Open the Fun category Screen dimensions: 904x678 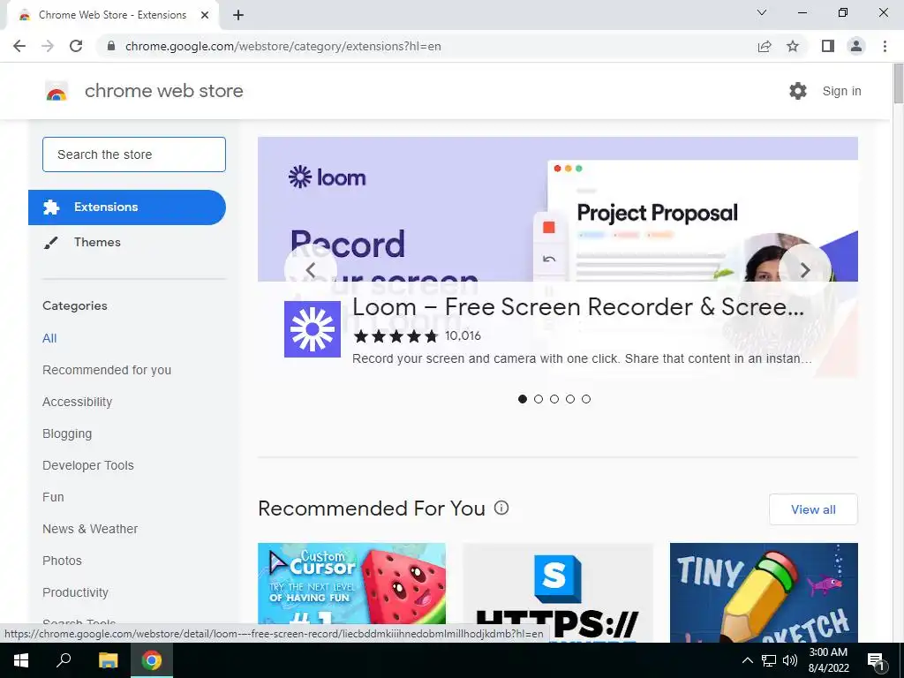(x=53, y=497)
